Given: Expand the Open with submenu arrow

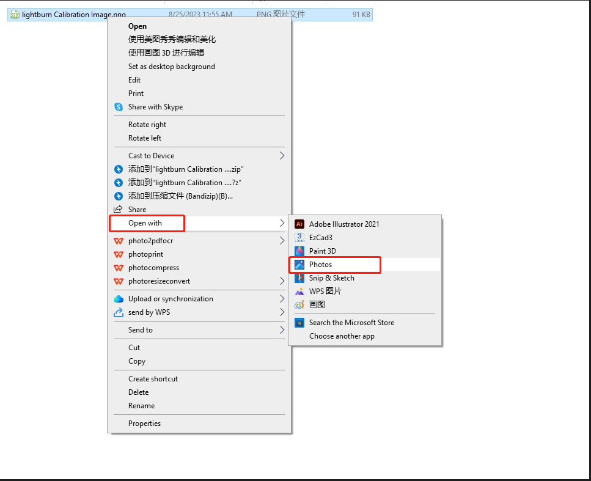Looking at the screenshot, I should tap(282, 223).
